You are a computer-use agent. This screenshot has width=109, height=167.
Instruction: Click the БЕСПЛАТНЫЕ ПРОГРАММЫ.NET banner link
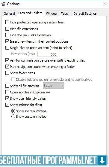(x=49, y=160)
